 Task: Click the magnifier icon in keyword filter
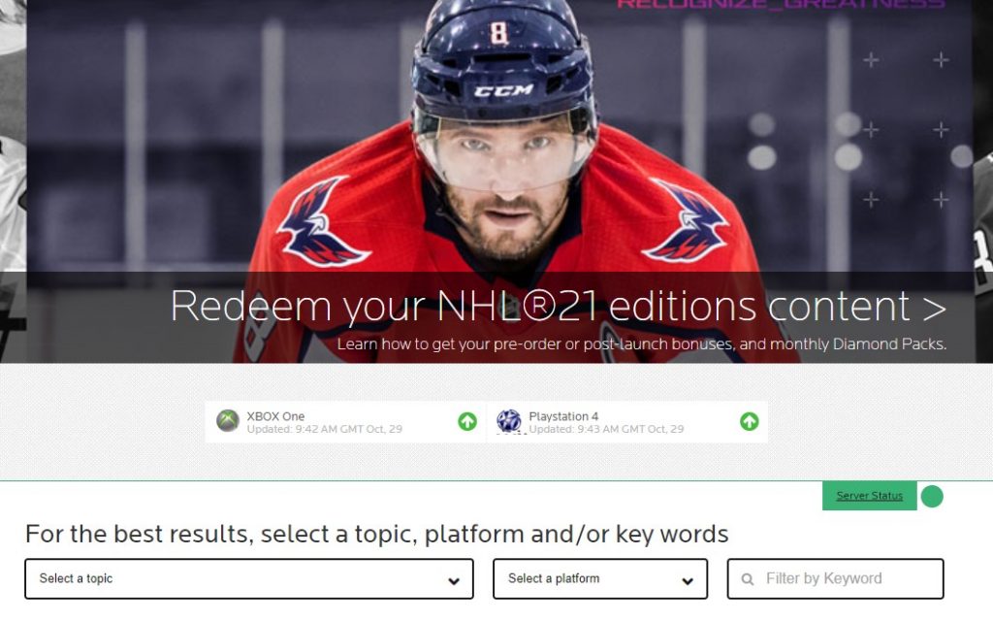point(748,579)
